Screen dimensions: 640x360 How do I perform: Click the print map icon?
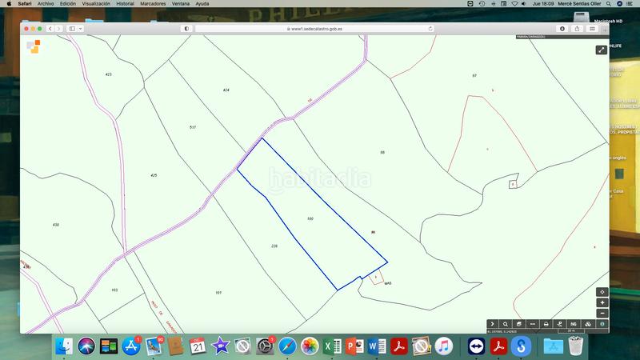pos(546,324)
